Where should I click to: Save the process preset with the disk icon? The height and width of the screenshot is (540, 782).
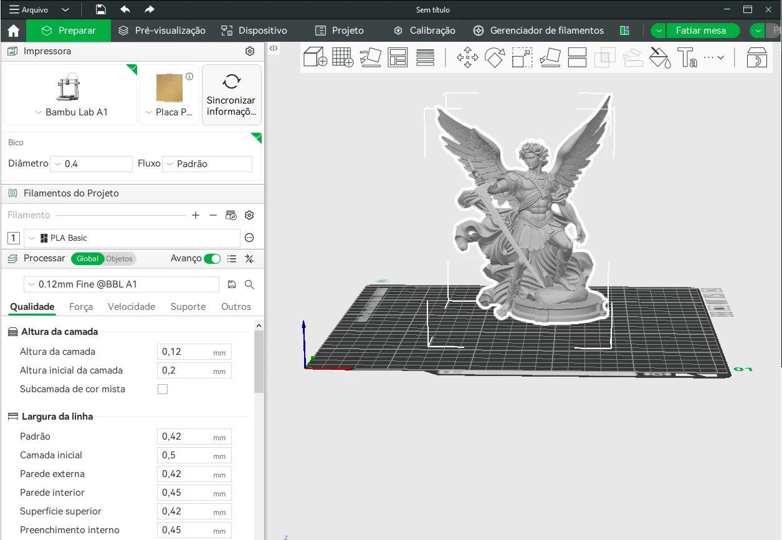232,284
